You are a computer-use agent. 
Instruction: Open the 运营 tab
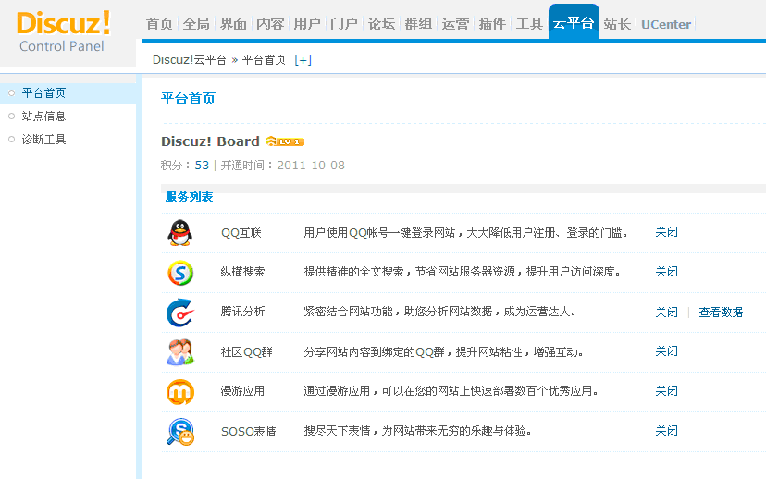point(455,23)
